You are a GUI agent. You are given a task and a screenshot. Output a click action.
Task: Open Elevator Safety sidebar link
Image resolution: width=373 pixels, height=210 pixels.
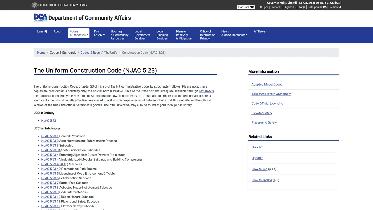(262, 113)
